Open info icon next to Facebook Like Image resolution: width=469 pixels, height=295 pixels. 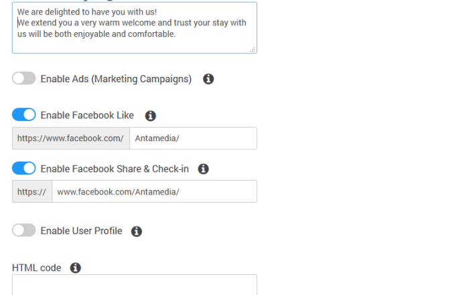151,116
